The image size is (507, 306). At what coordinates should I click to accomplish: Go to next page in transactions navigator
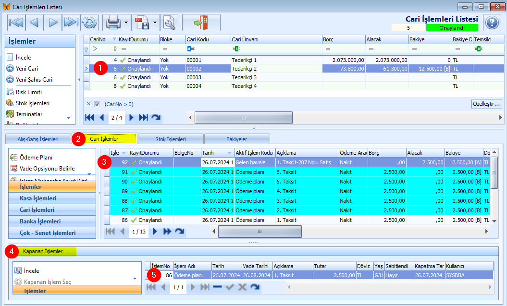[155, 232]
